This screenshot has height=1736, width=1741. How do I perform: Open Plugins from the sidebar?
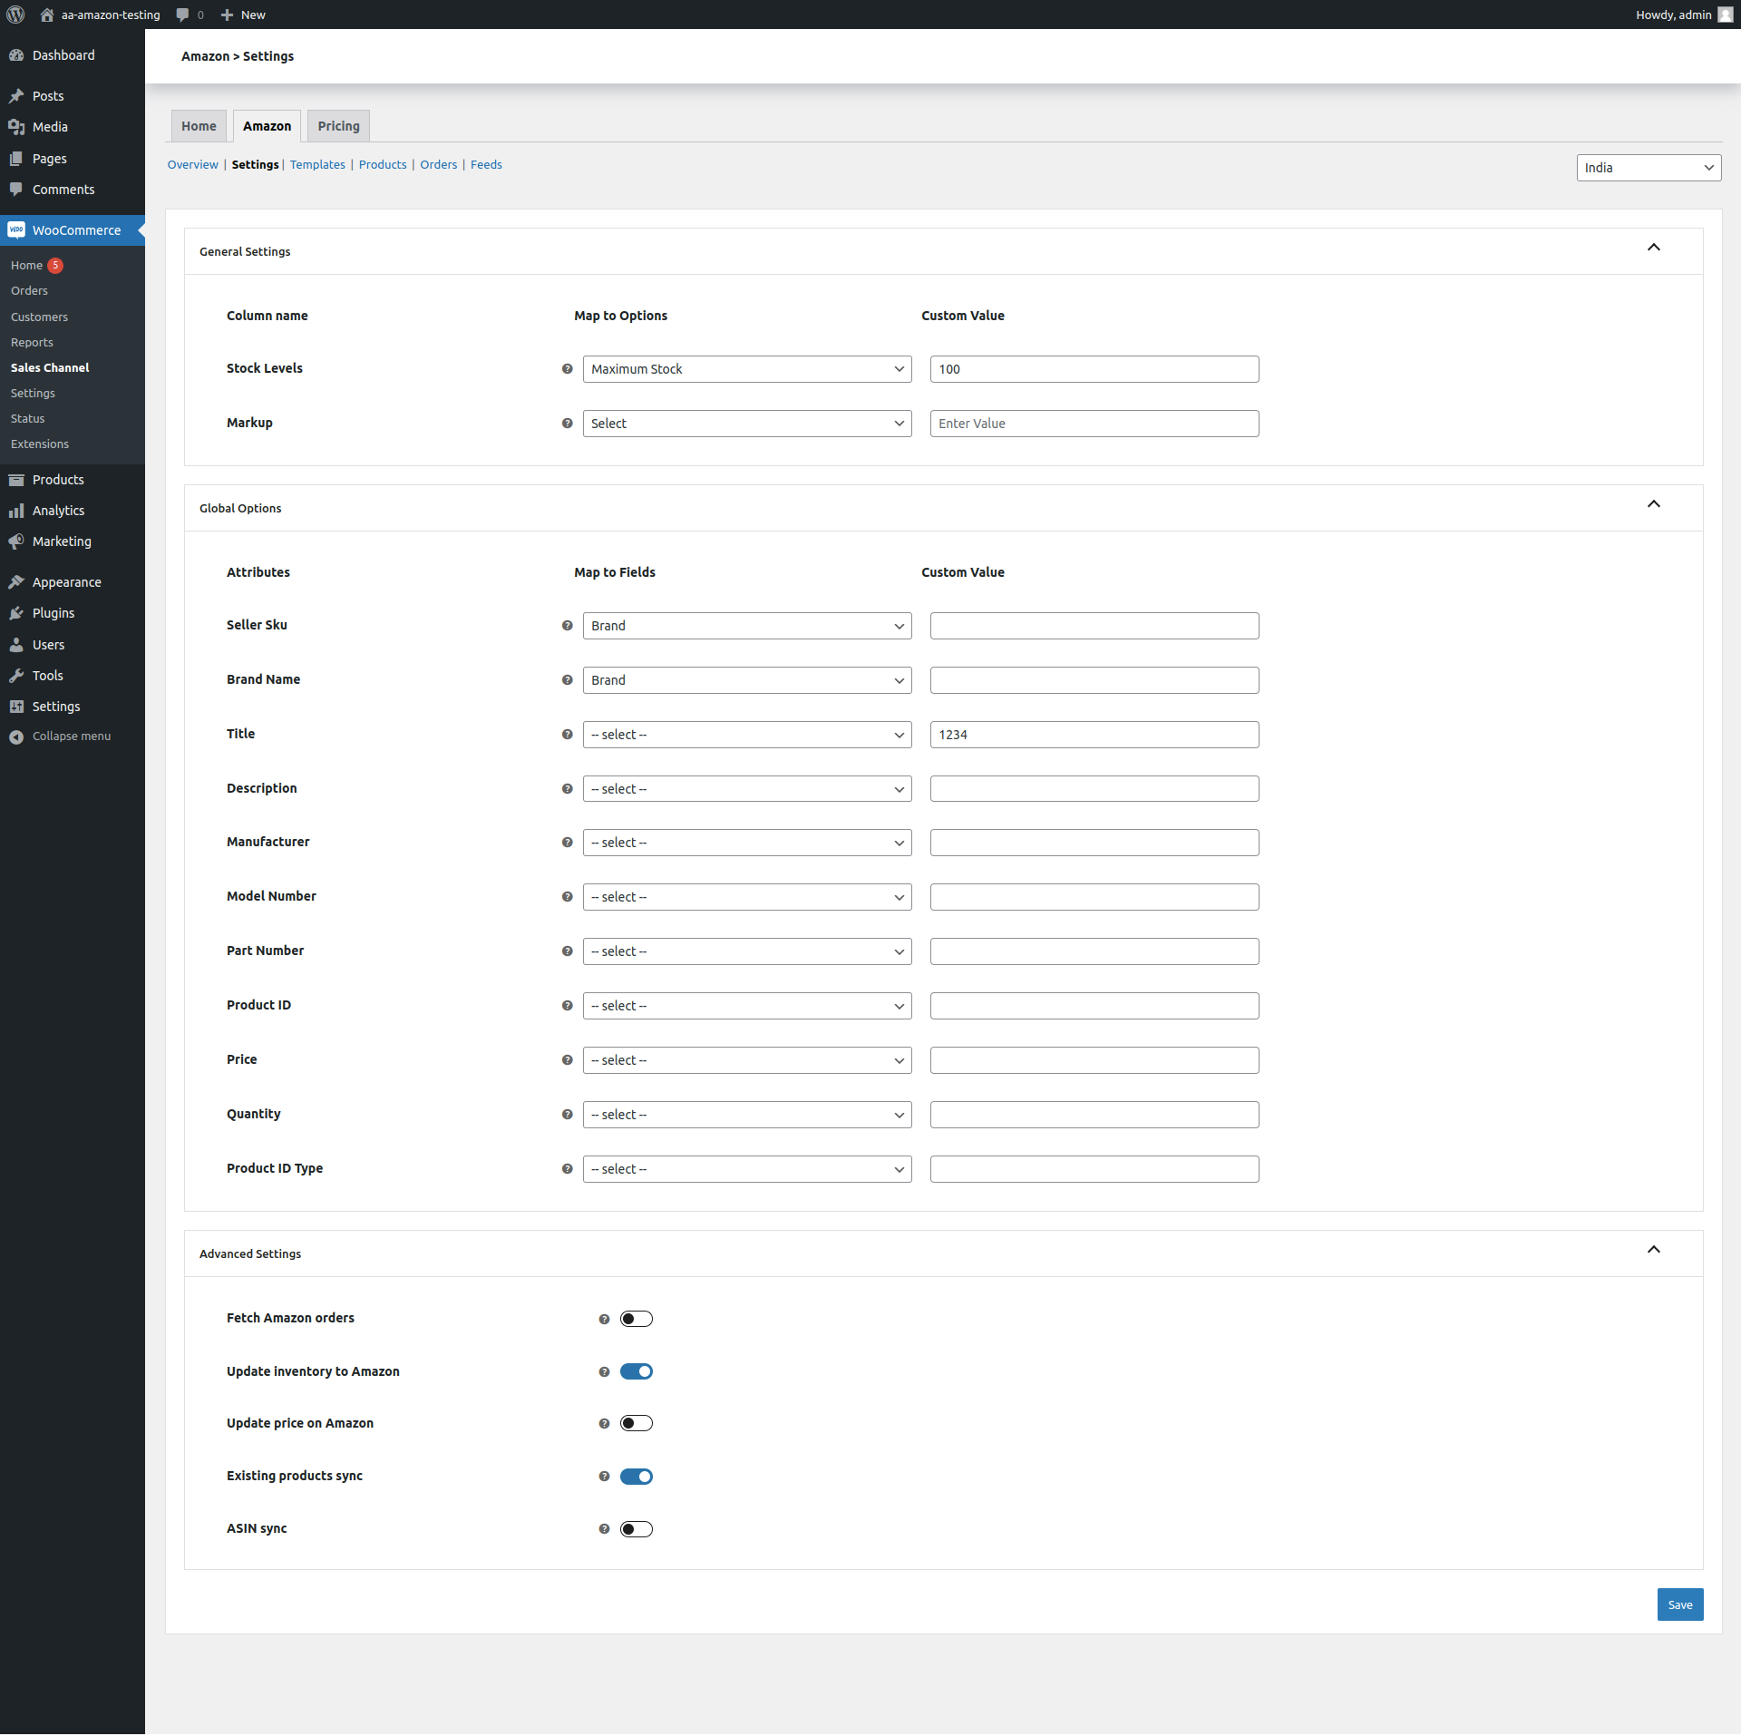tap(53, 613)
